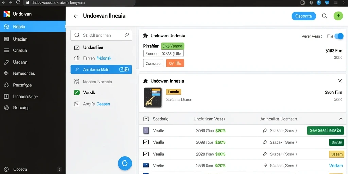Click the Opoeca icon at sidebar bottom
The height and width of the screenshot is (174, 348).
6,169
